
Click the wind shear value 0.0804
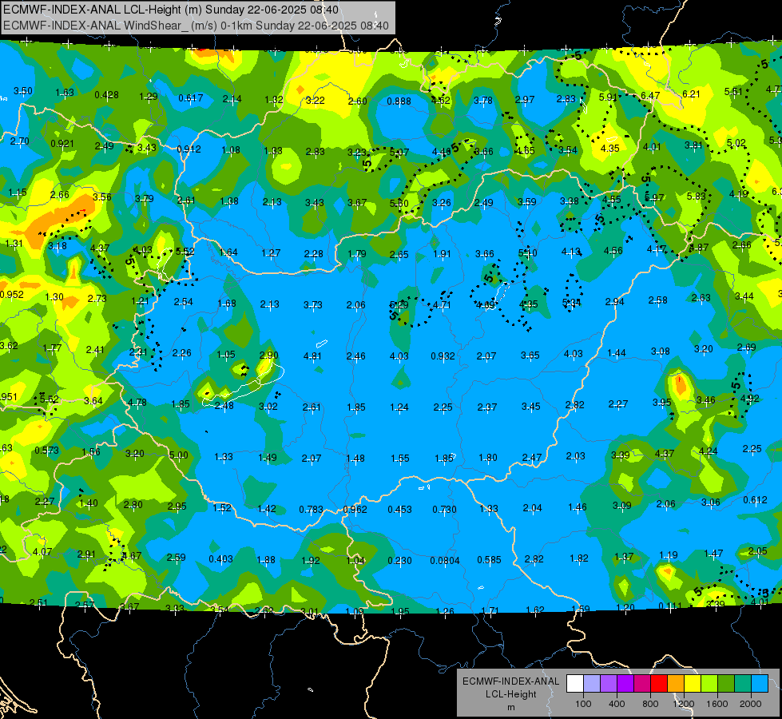pos(445,561)
